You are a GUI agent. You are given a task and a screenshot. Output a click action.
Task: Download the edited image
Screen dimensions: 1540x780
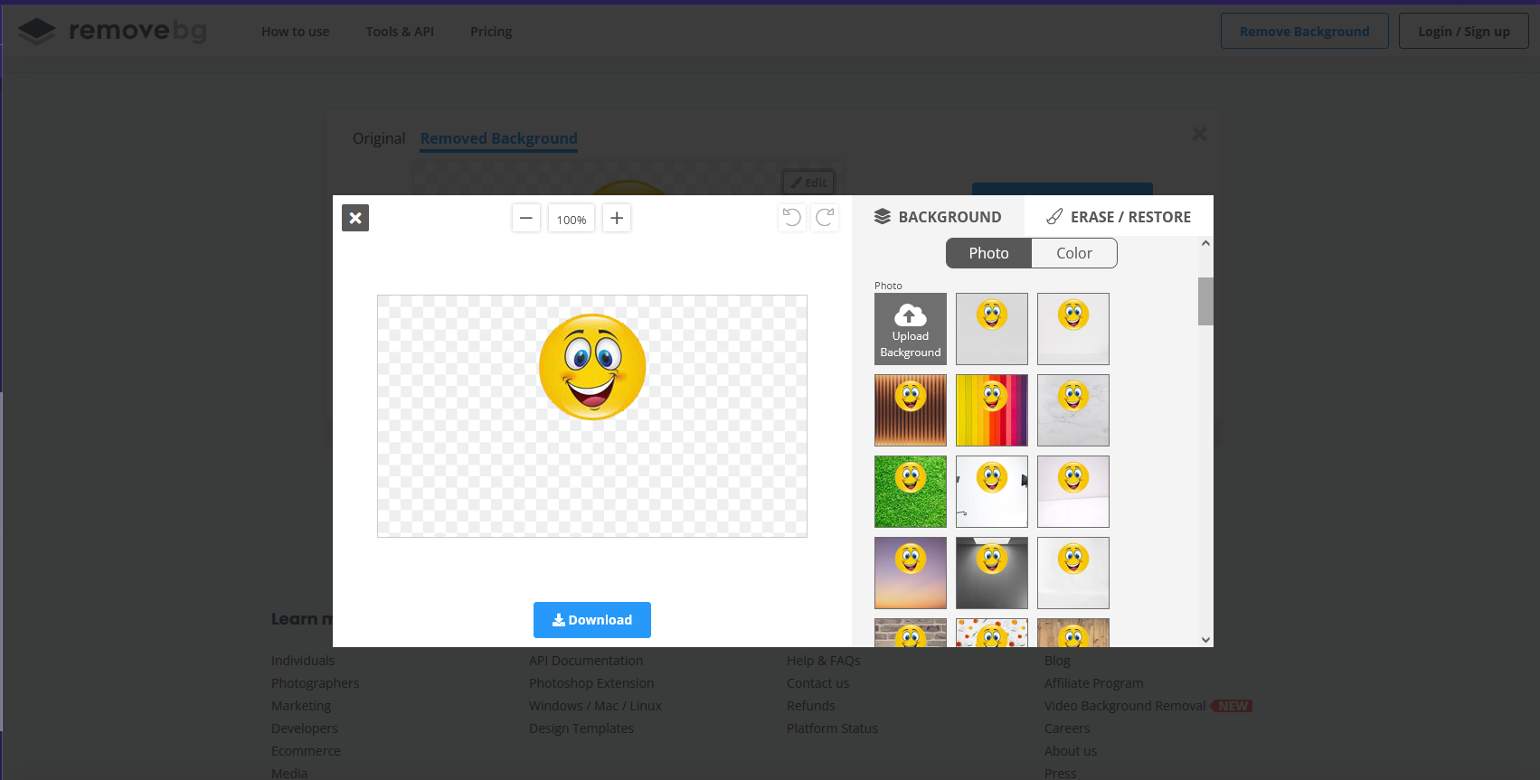pyautogui.click(x=592, y=620)
